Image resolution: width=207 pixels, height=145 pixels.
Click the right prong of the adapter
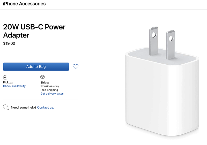(170, 45)
